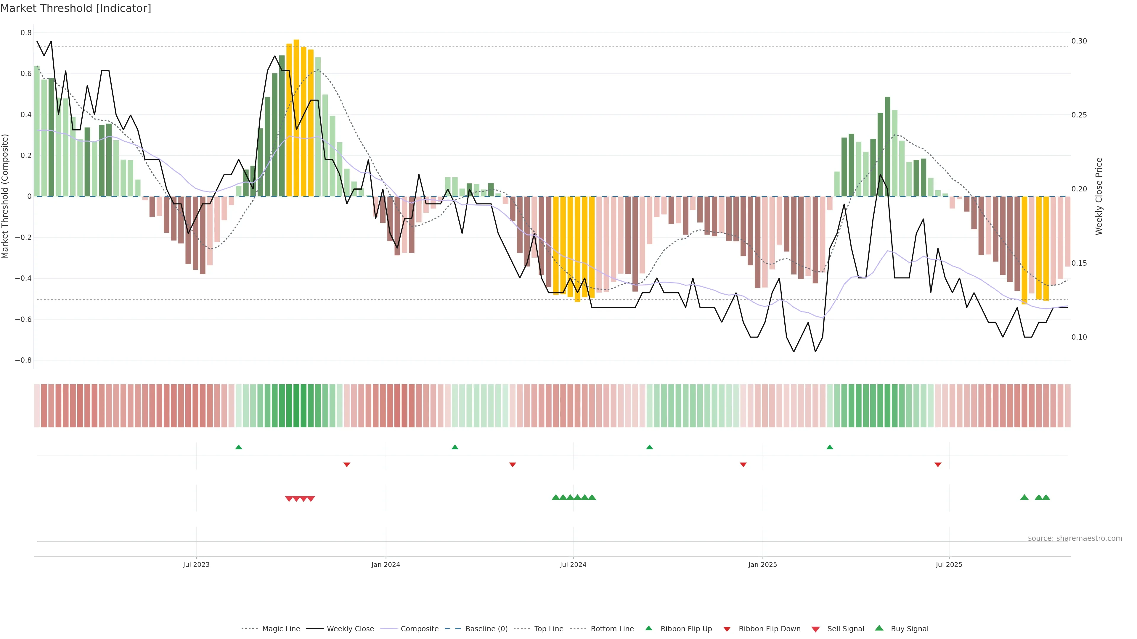The image size is (1137, 639).
Task: Click the Jan 2025 x-axis label
Action: [x=762, y=564]
